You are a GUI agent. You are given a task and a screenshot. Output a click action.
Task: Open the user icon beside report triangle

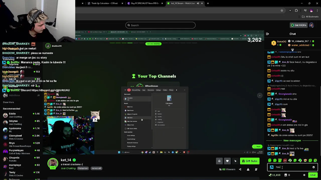(x=256, y=169)
